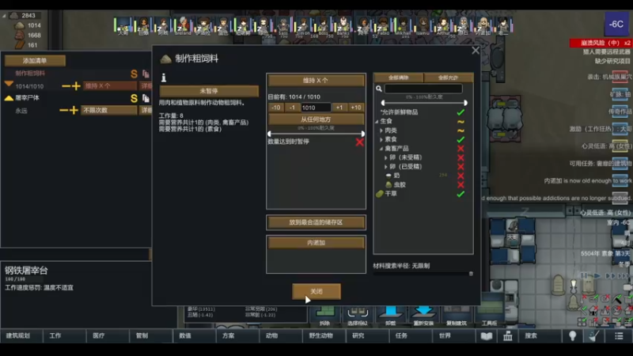Open the 研究 research tab
Image resolution: width=633 pixels, height=356 pixels.
(x=367, y=335)
